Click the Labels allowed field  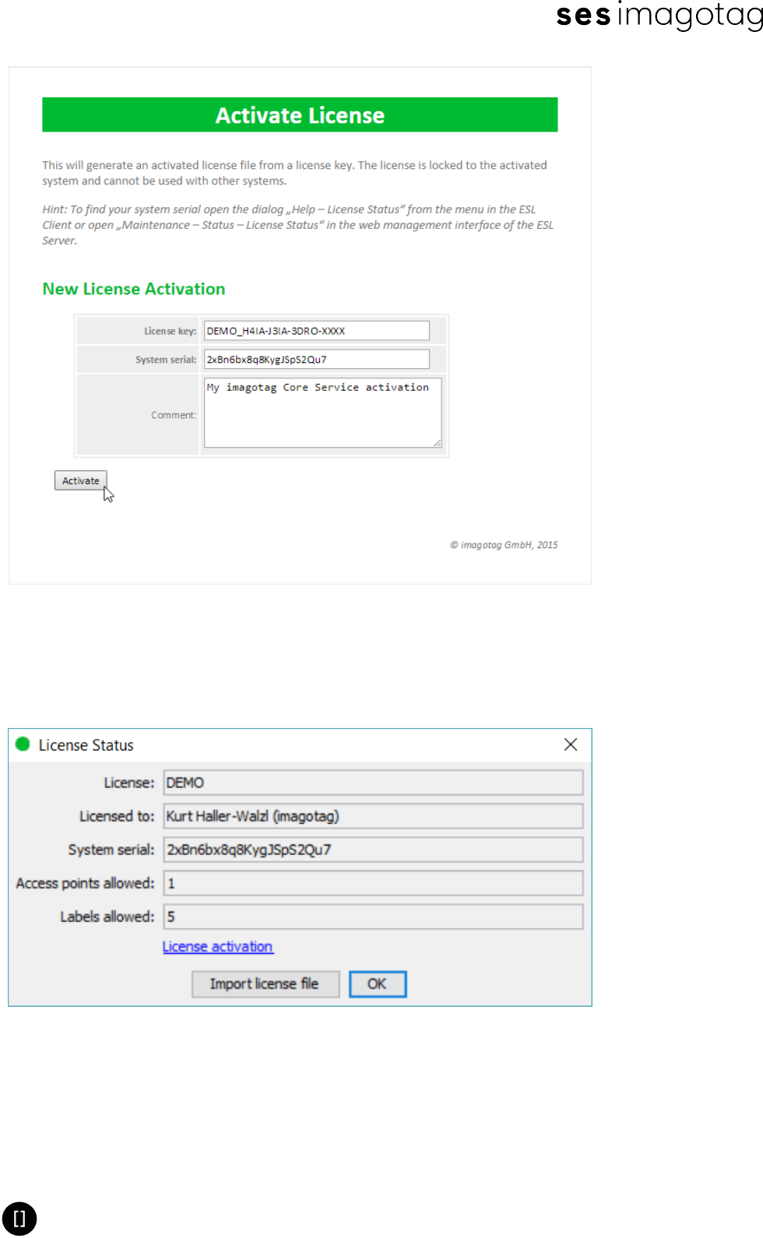373,916
